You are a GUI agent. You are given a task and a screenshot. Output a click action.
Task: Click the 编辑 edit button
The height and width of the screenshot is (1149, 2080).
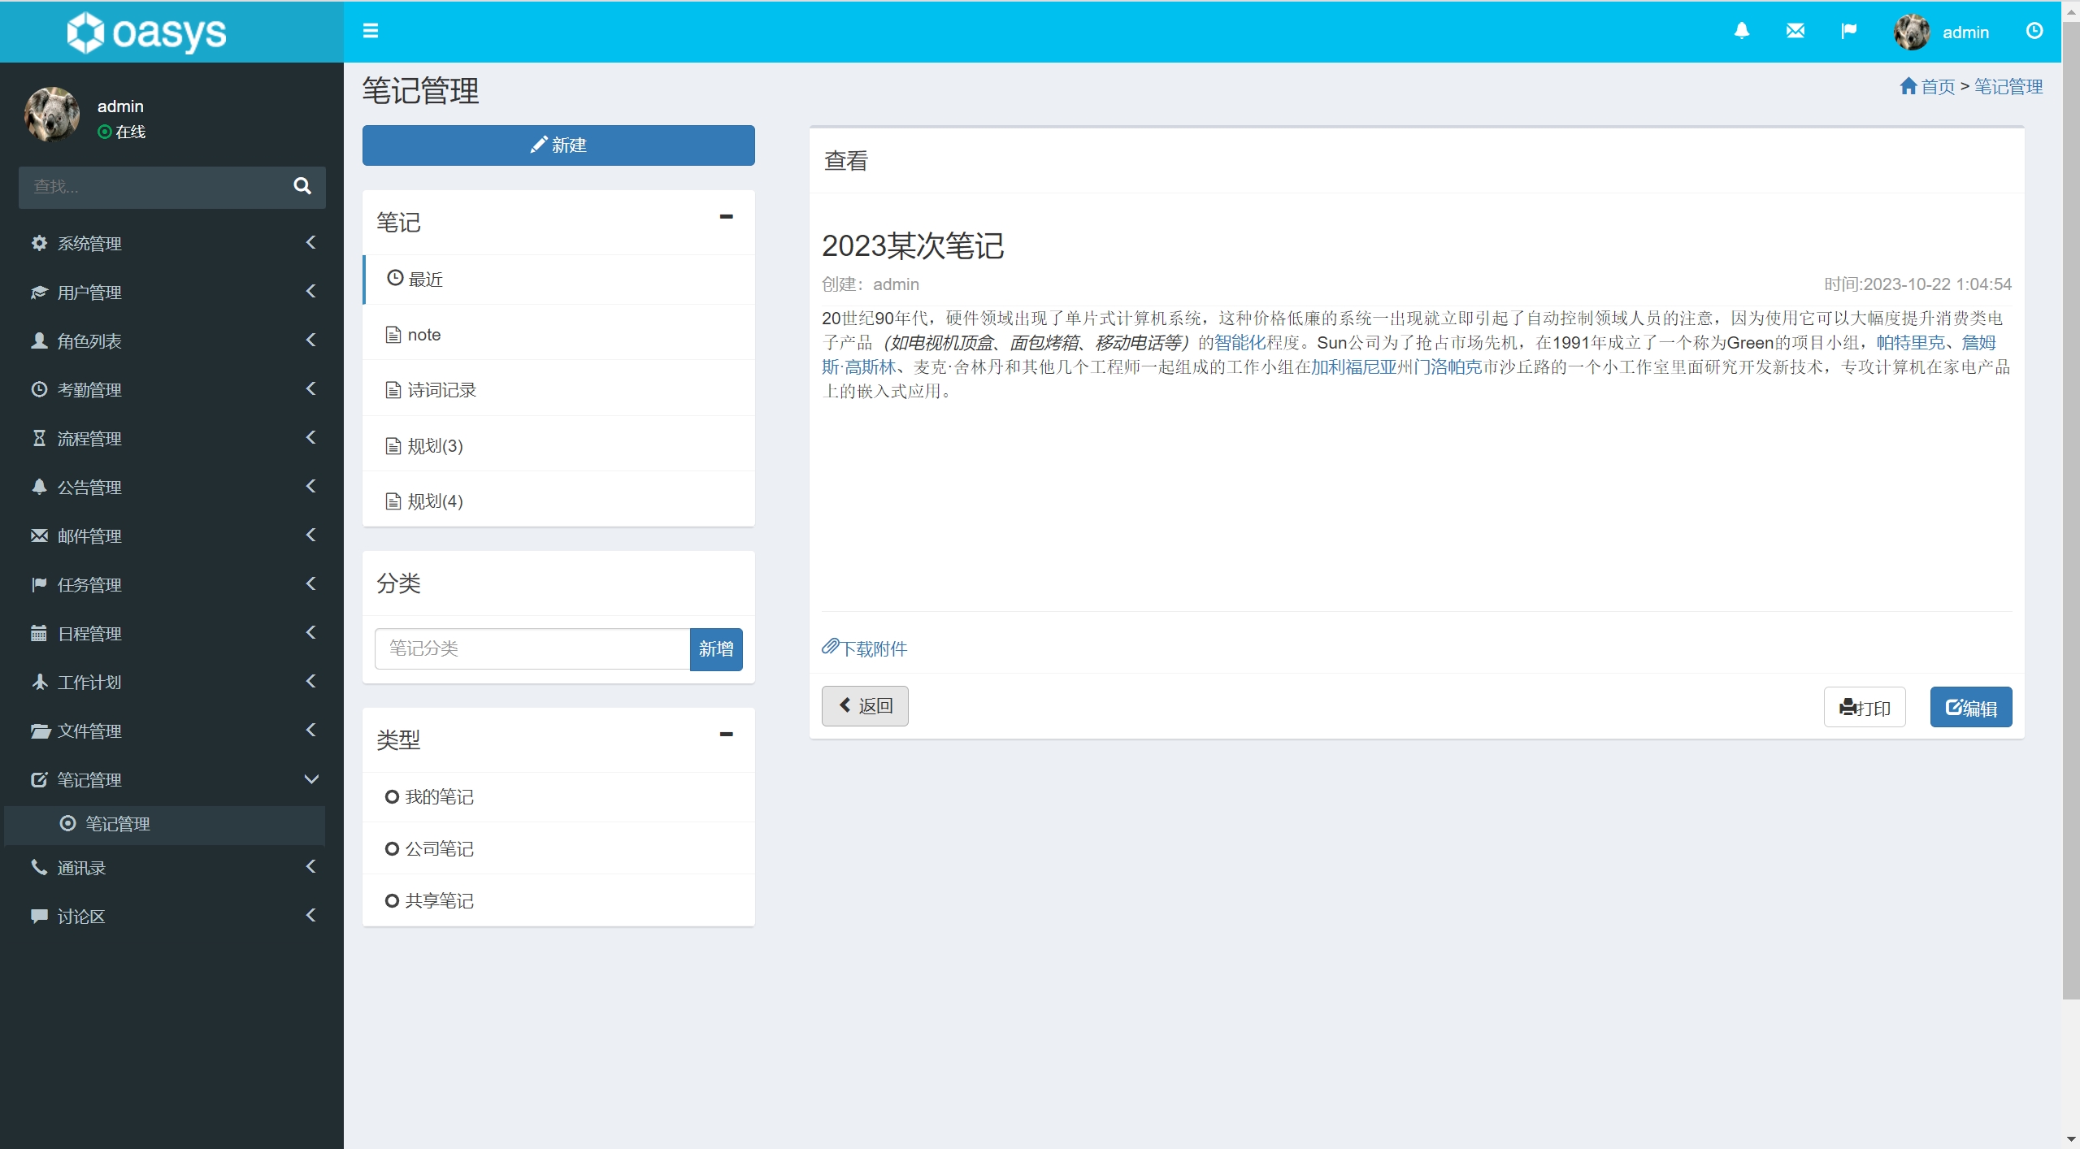click(x=1970, y=707)
